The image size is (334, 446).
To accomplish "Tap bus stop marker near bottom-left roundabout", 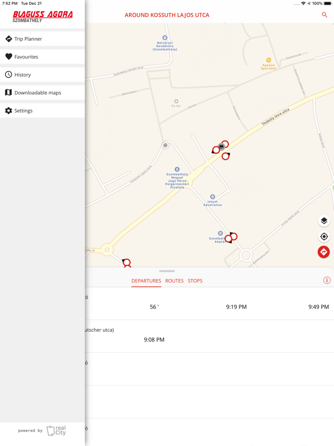I will (x=127, y=262).
